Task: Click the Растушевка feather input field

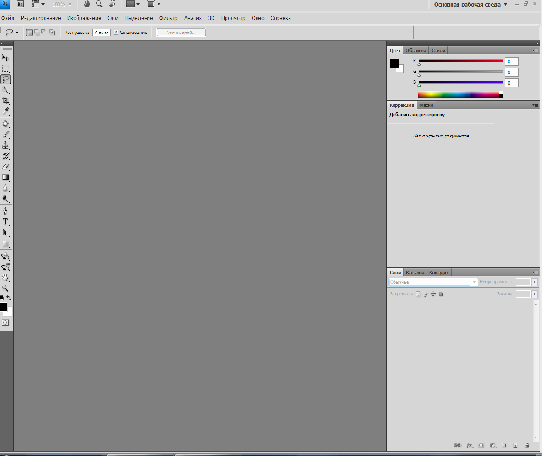Action: click(x=101, y=33)
